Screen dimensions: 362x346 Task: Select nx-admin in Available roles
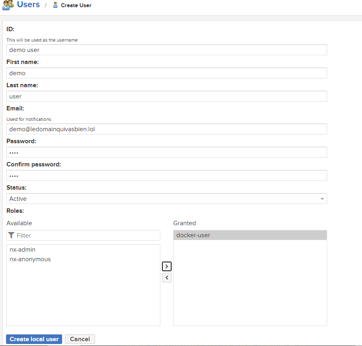[22, 250]
